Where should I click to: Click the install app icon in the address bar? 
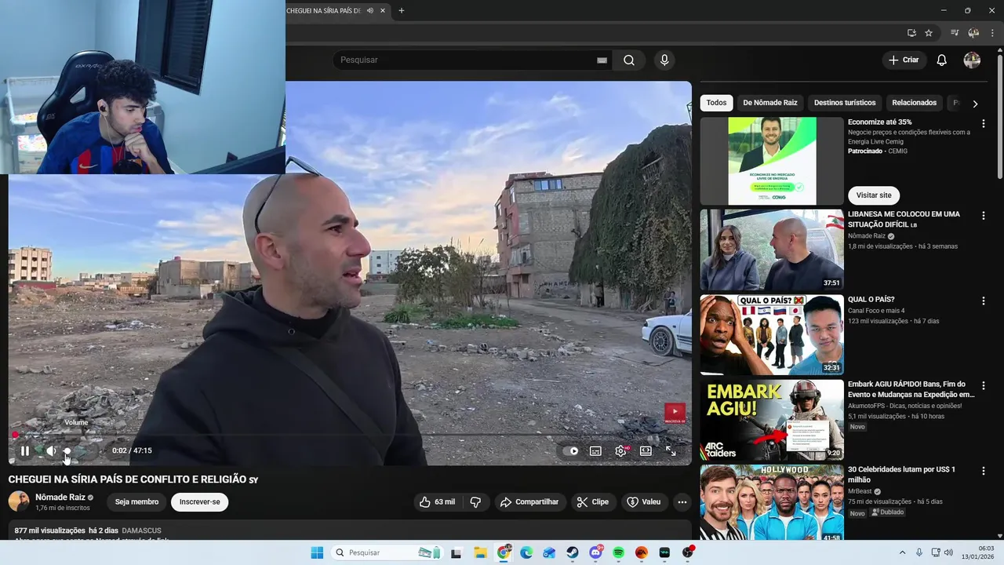[x=911, y=33]
